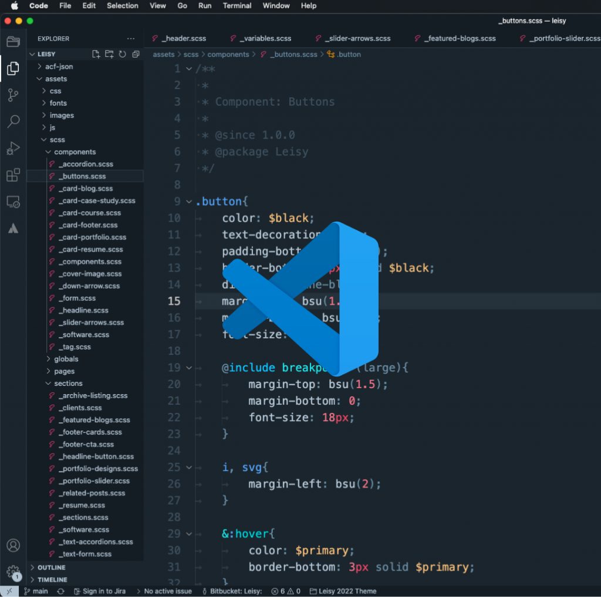Click Bitbucket: Leisy status item
Screen dimensions: 601x597
click(x=232, y=591)
